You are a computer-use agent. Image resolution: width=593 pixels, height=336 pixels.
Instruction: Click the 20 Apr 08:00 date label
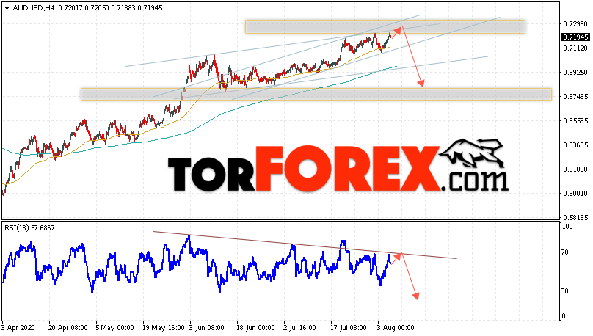click(x=68, y=328)
